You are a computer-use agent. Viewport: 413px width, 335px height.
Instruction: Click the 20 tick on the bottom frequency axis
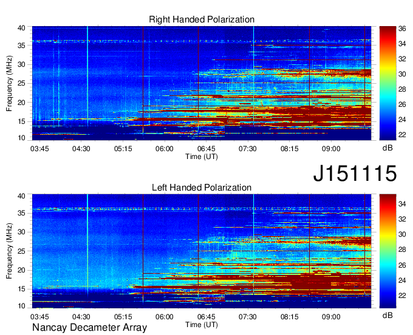[x=21, y=270]
